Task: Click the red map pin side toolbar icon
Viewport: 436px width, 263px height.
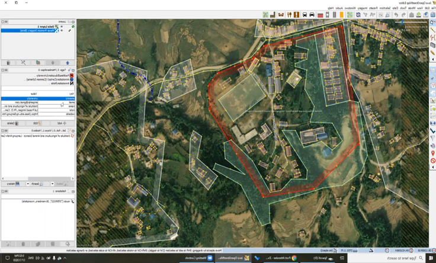Action: pos(432,153)
